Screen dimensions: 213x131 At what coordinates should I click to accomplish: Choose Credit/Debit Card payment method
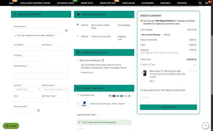78,95
